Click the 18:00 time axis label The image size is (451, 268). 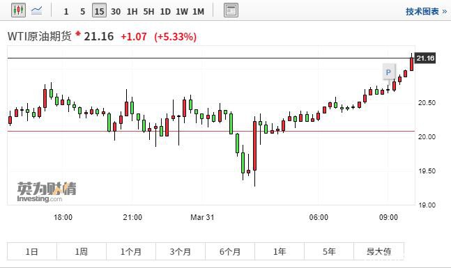(x=63, y=217)
